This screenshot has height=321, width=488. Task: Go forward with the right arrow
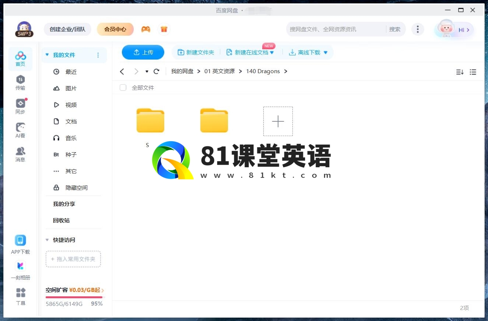click(136, 71)
